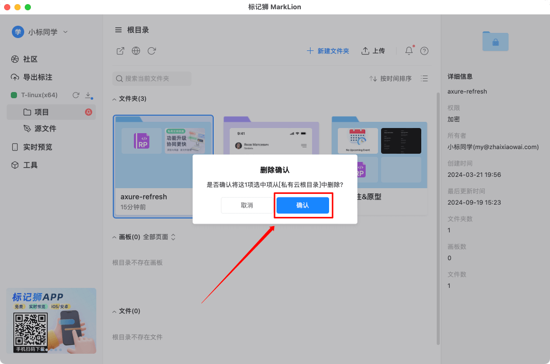The height and width of the screenshot is (364, 550).
Task: Refresh the folder view with reload icon
Action: pos(150,51)
